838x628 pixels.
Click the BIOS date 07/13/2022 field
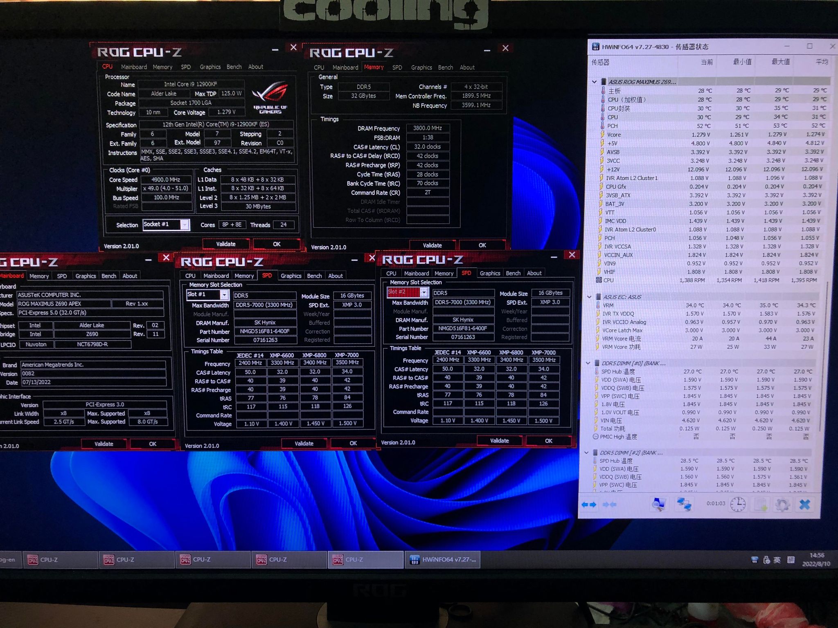[94, 382]
